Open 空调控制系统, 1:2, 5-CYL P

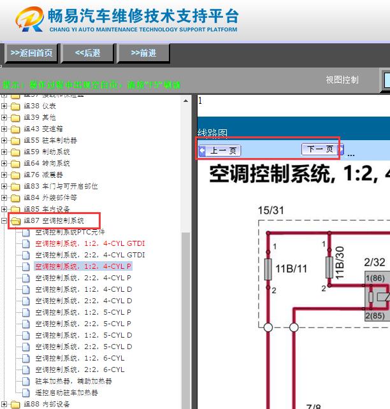coord(83,313)
